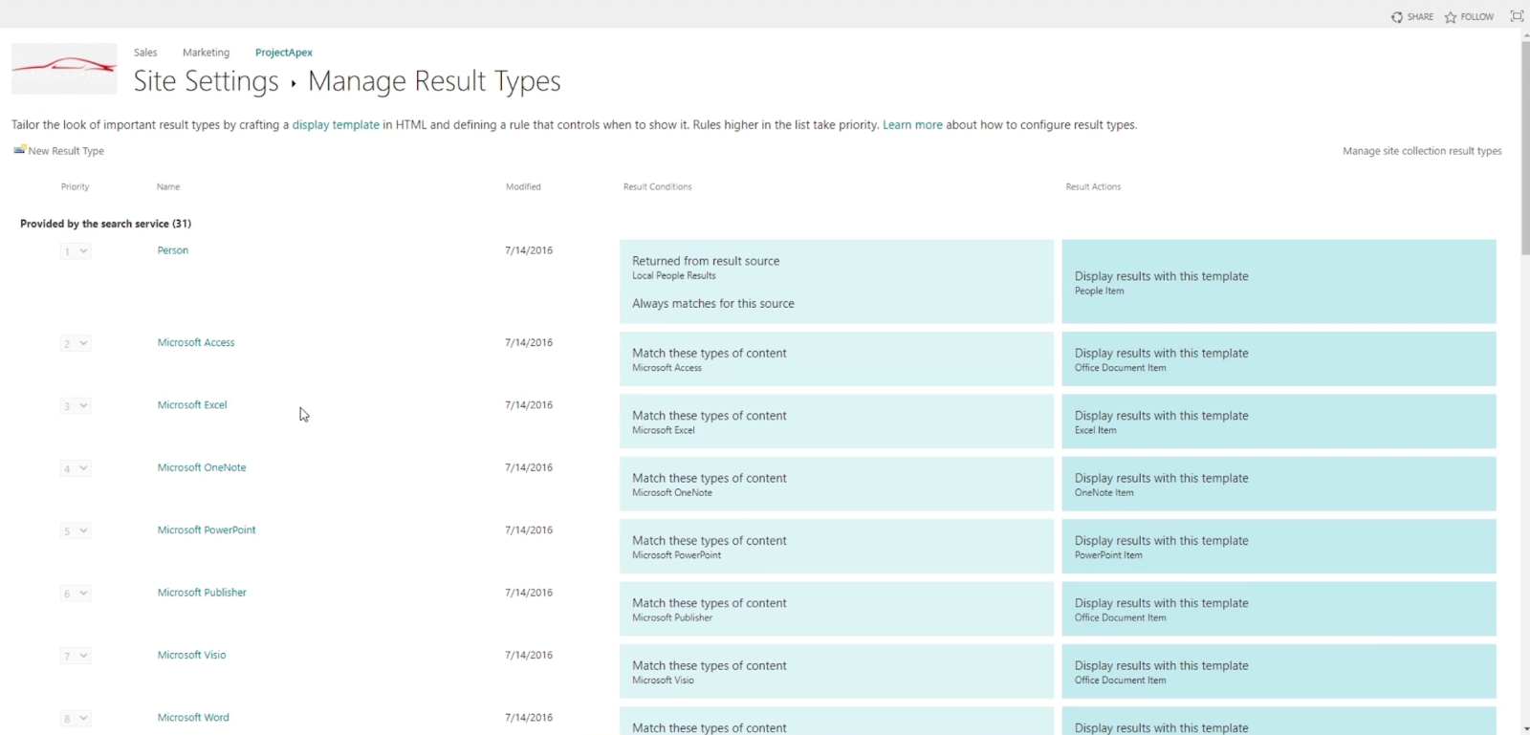
Task: Open the Microsoft PowerPoint result type
Action: [x=207, y=530]
